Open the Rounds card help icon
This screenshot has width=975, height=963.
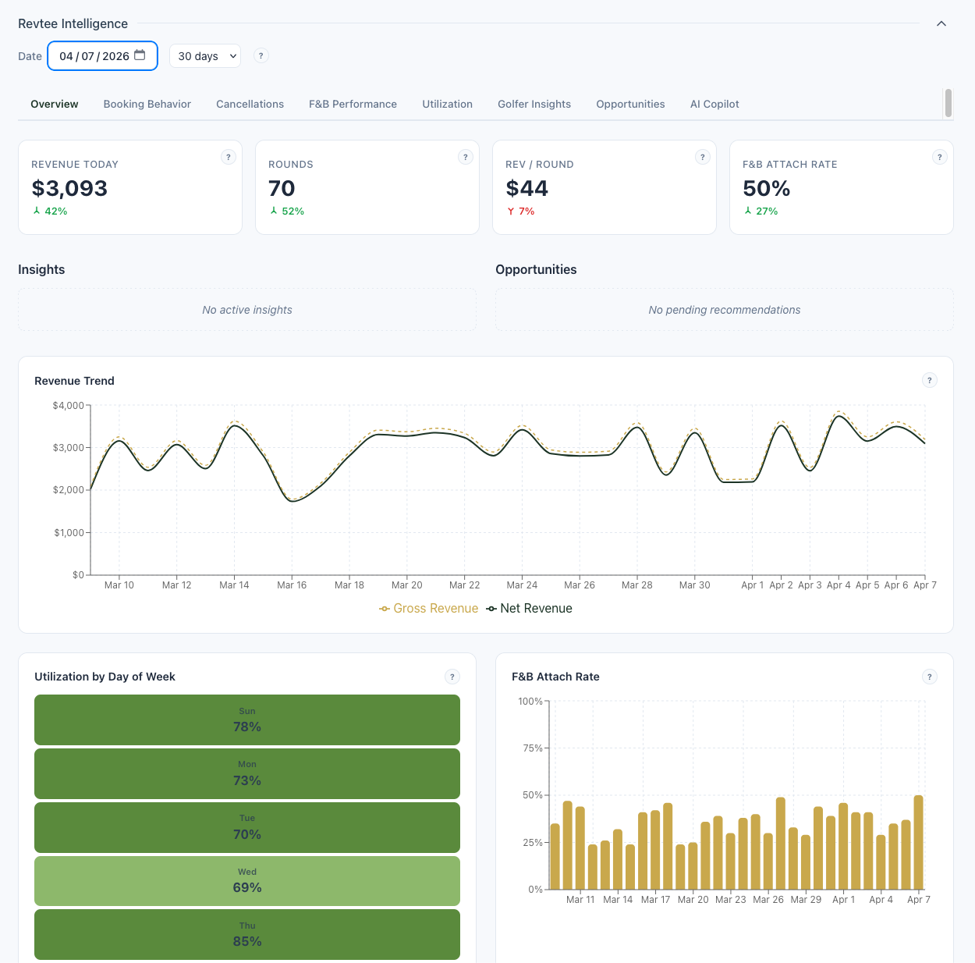(465, 157)
